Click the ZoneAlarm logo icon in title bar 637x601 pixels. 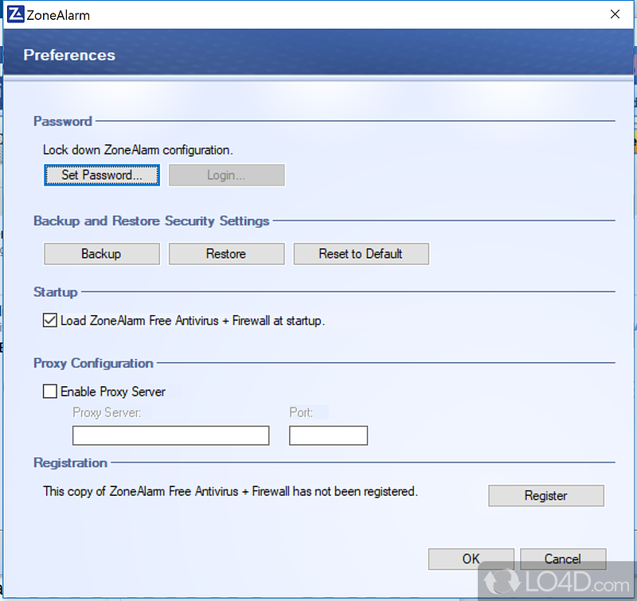pyautogui.click(x=16, y=14)
